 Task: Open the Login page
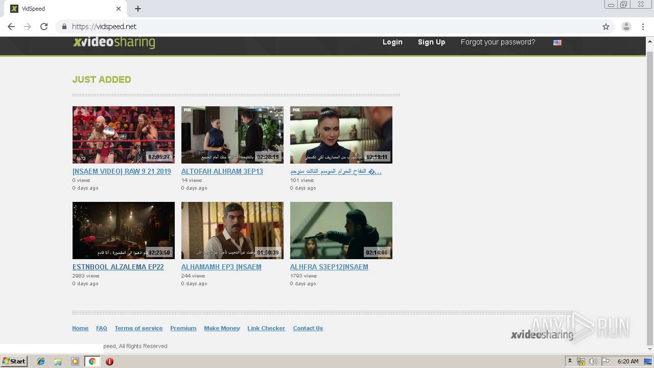[x=392, y=42]
